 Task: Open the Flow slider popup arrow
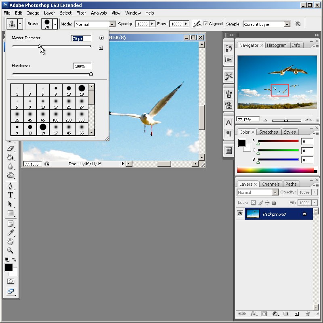[186, 24]
